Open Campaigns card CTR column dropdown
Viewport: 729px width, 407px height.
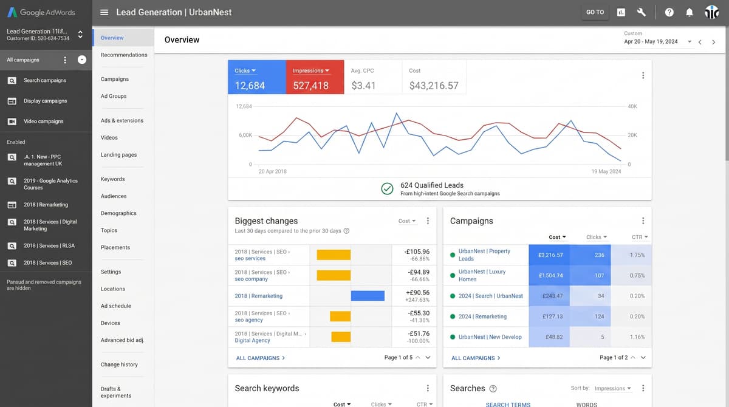(x=640, y=237)
